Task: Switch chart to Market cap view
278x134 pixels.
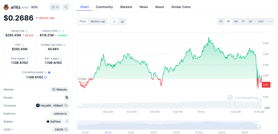Action: coord(98,21)
